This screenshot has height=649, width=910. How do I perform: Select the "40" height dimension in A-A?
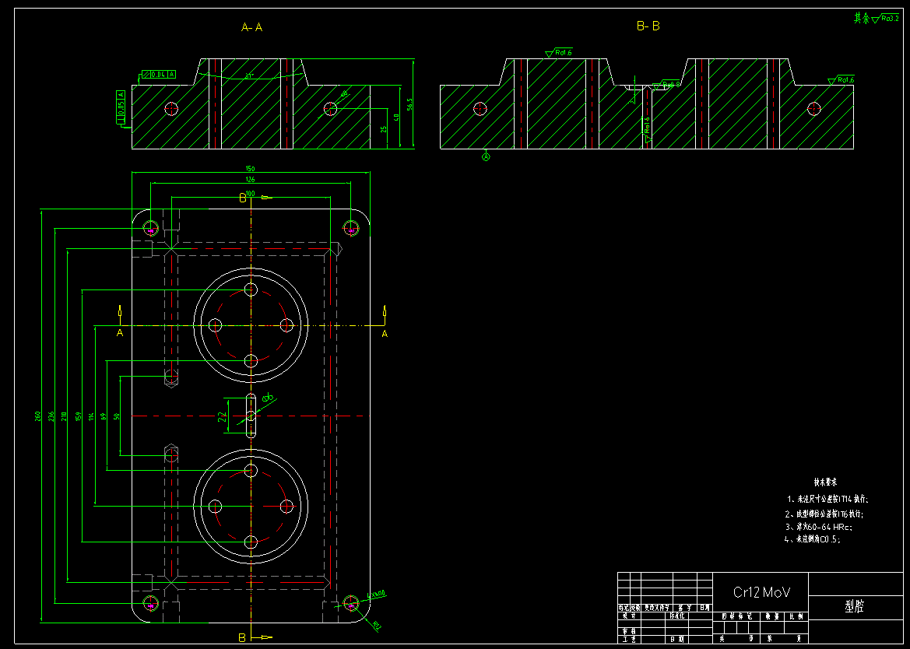397,117
